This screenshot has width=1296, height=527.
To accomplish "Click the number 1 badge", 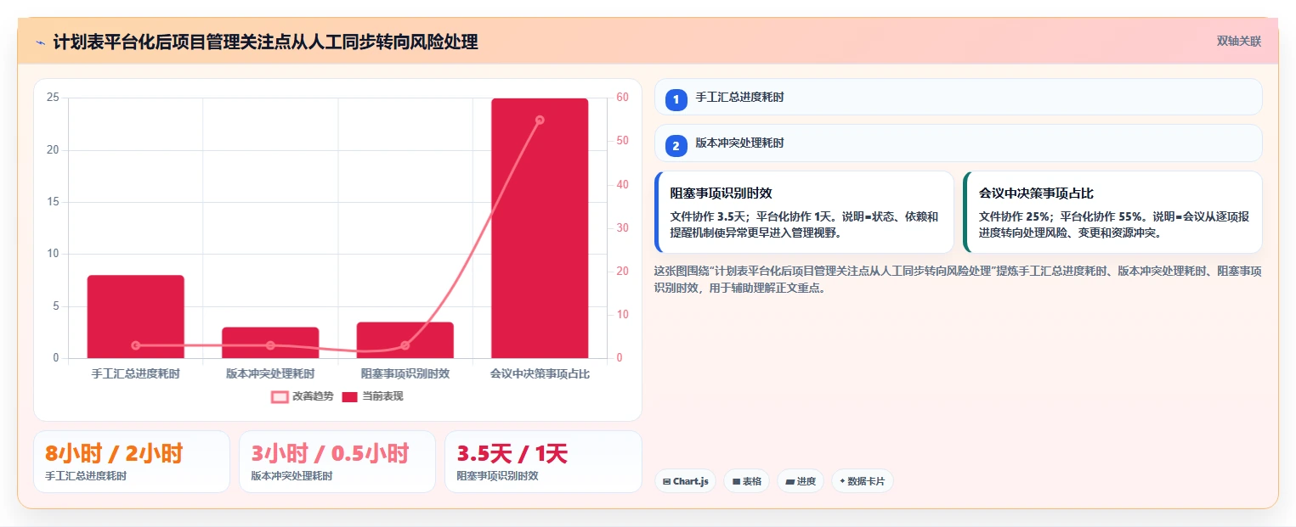I will 676,100.
